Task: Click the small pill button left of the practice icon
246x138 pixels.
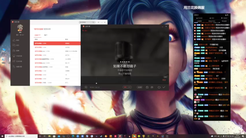Action: tap(140, 87)
